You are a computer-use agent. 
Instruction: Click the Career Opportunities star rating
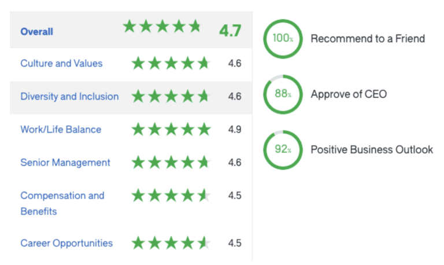coord(171,243)
